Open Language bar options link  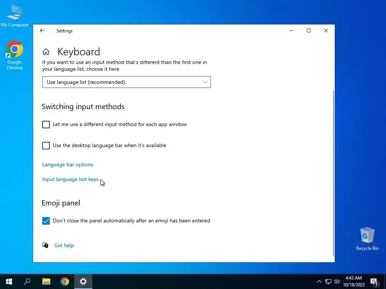pos(68,165)
